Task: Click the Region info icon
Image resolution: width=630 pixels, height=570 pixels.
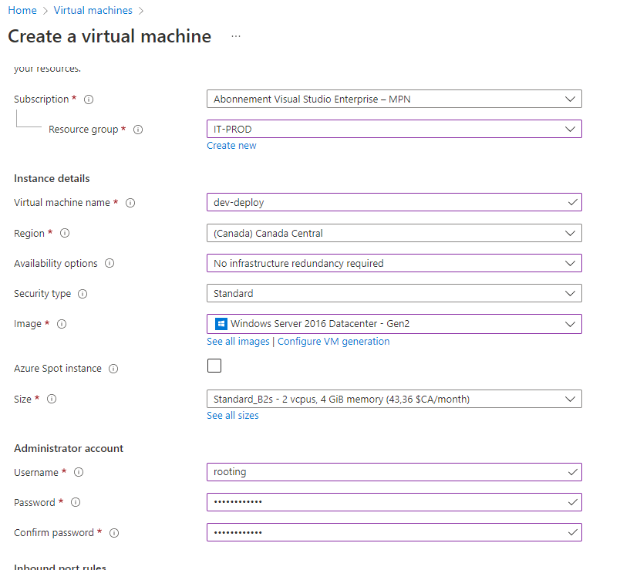Action: [65, 233]
